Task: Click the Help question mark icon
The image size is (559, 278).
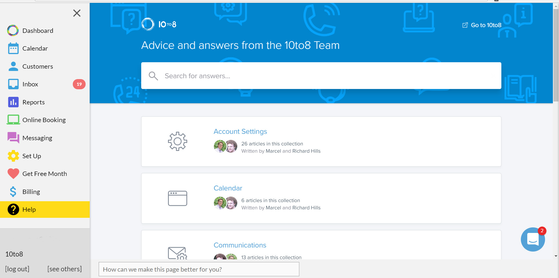Action: (13, 209)
